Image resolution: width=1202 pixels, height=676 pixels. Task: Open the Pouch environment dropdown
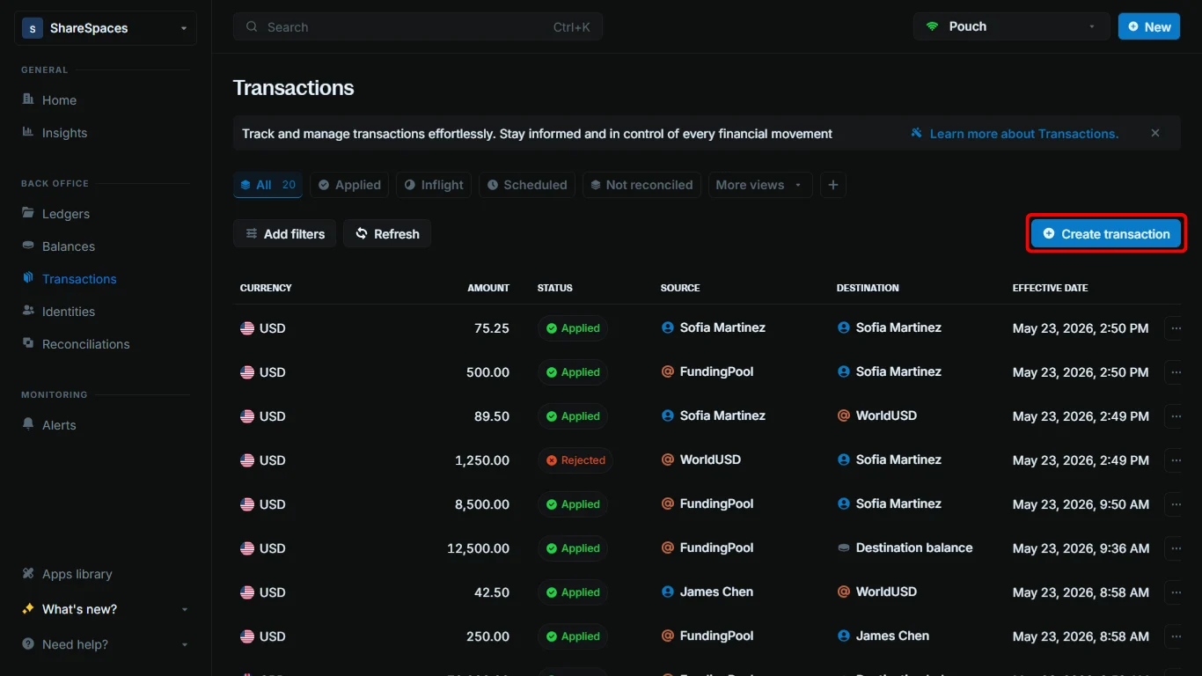[1011, 26]
